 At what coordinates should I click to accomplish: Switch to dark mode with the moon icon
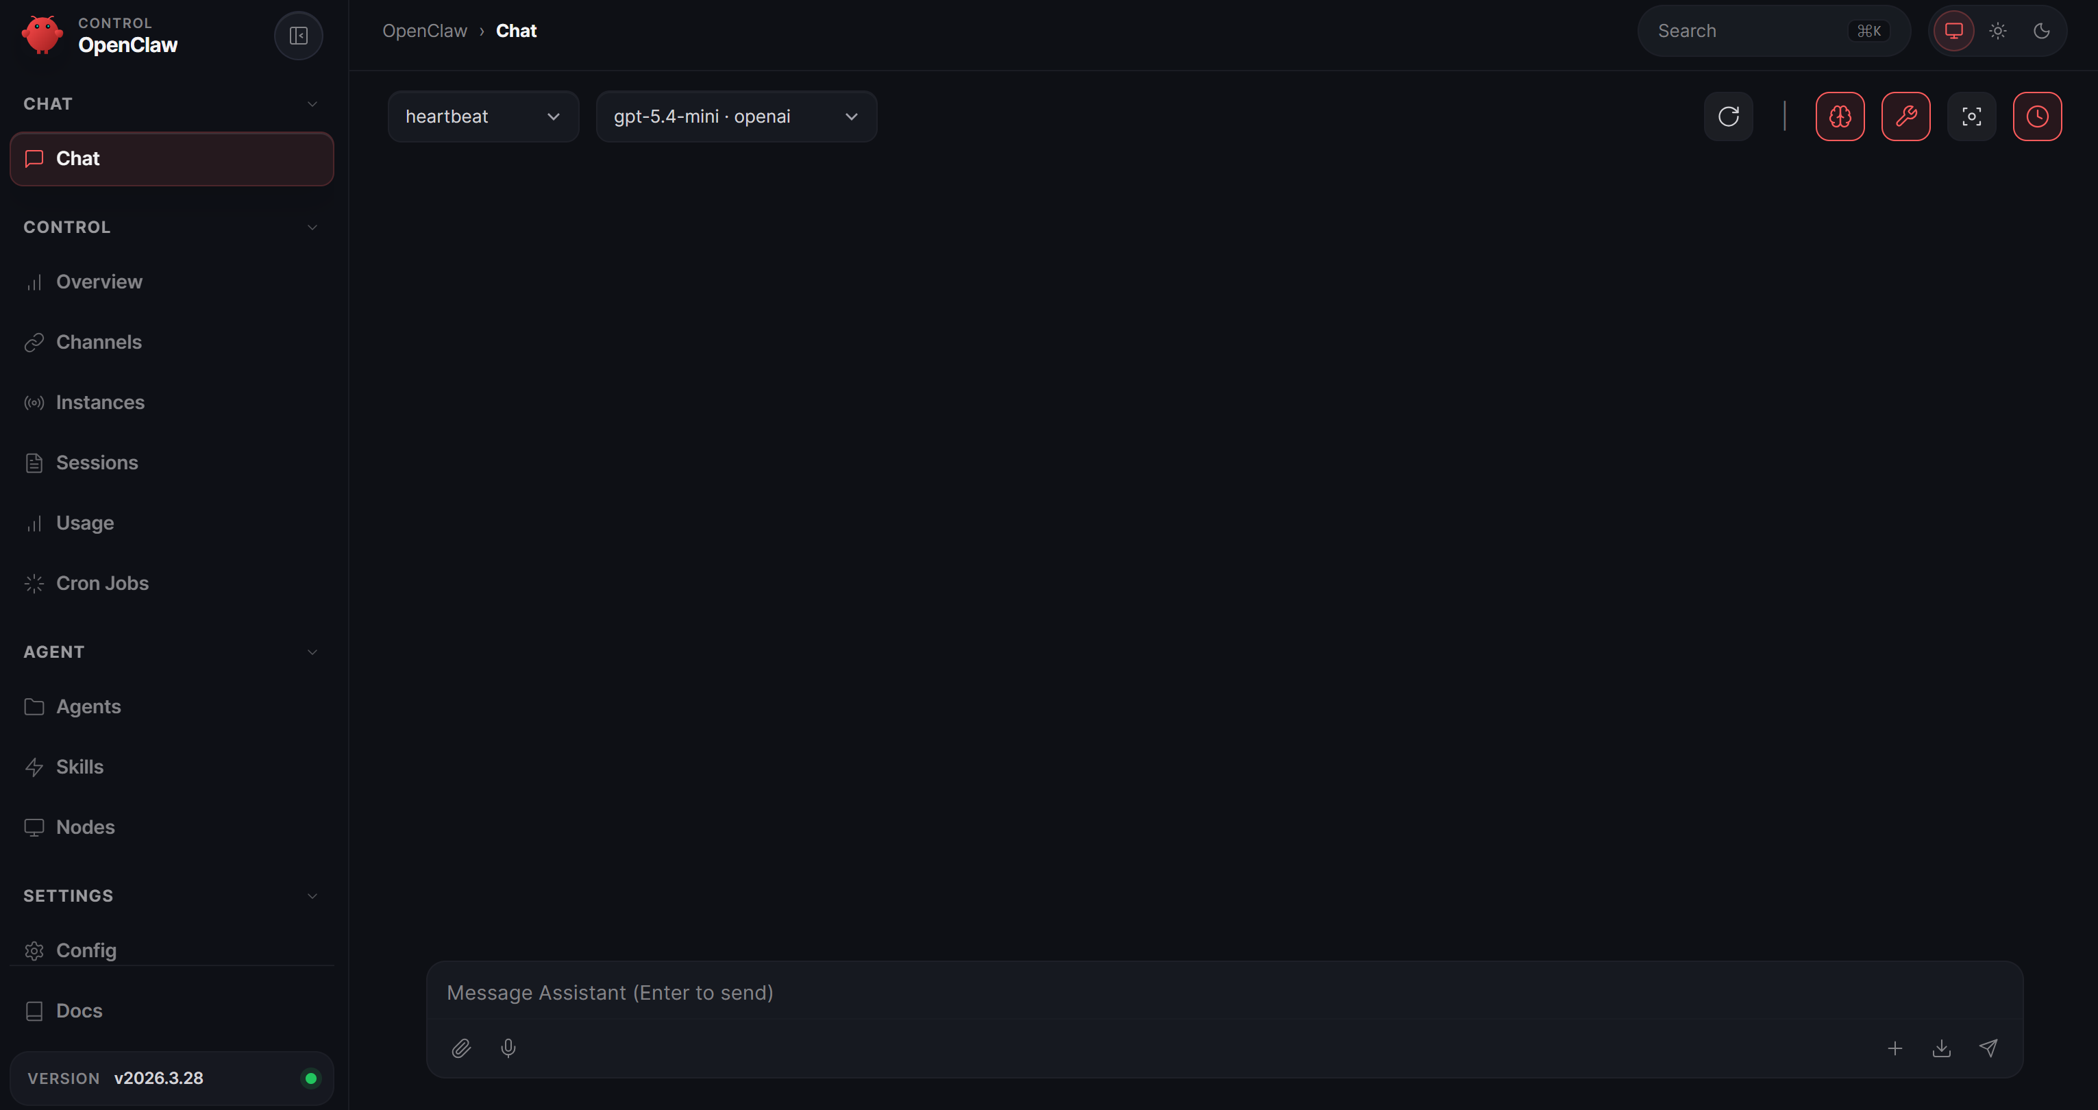coord(2042,31)
